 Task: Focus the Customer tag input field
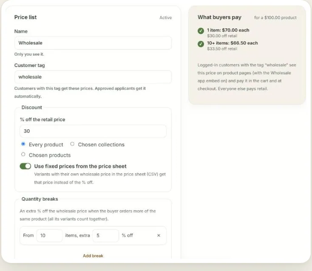click(x=93, y=77)
